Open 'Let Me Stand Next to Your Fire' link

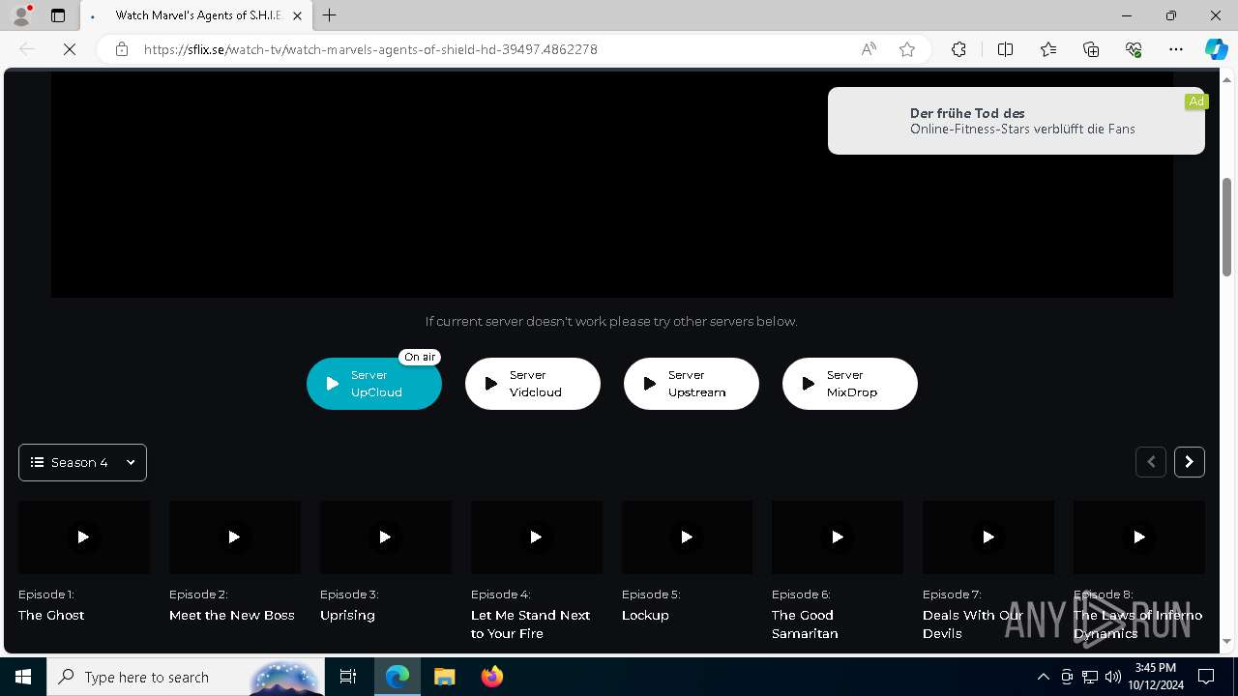tap(530, 623)
